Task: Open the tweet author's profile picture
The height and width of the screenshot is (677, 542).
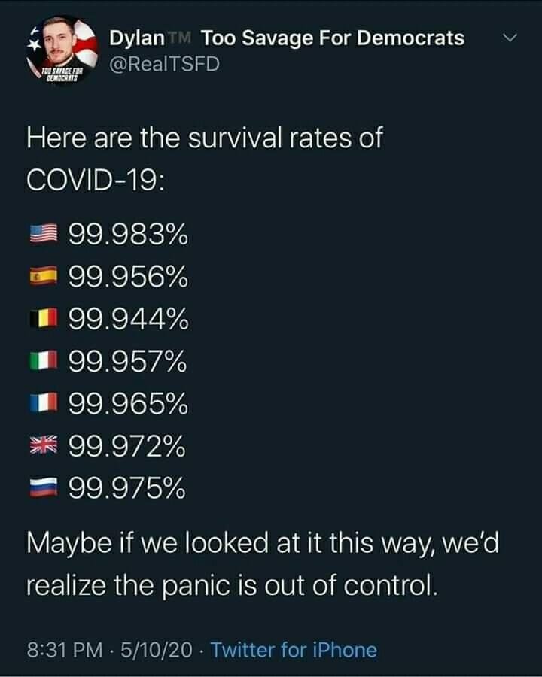Action: [62, 49]
